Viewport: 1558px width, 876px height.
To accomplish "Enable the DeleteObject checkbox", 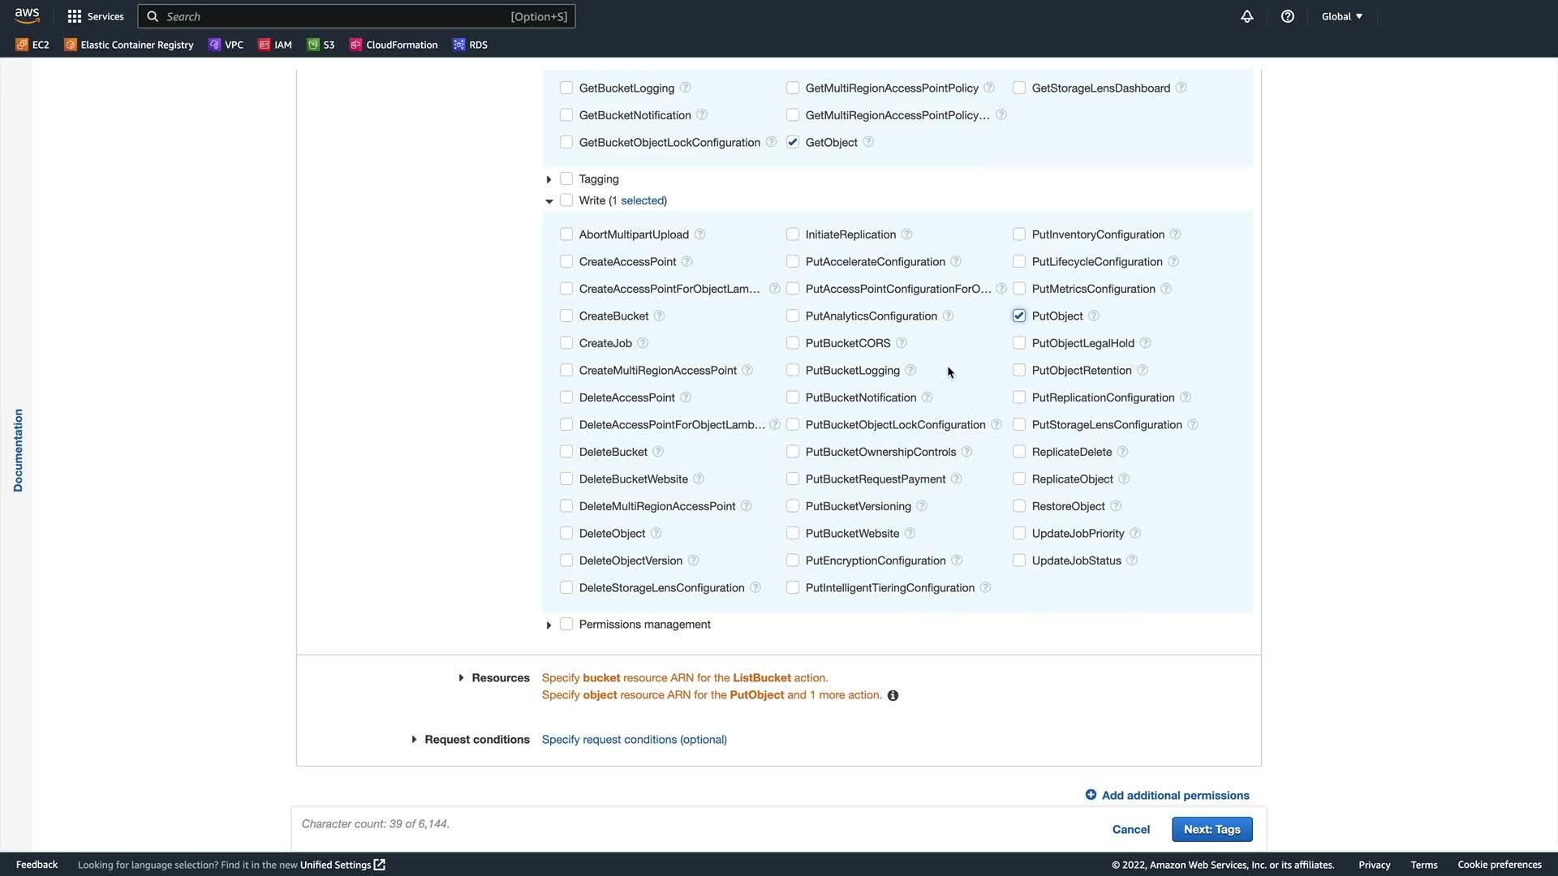I will pos(566,534).
